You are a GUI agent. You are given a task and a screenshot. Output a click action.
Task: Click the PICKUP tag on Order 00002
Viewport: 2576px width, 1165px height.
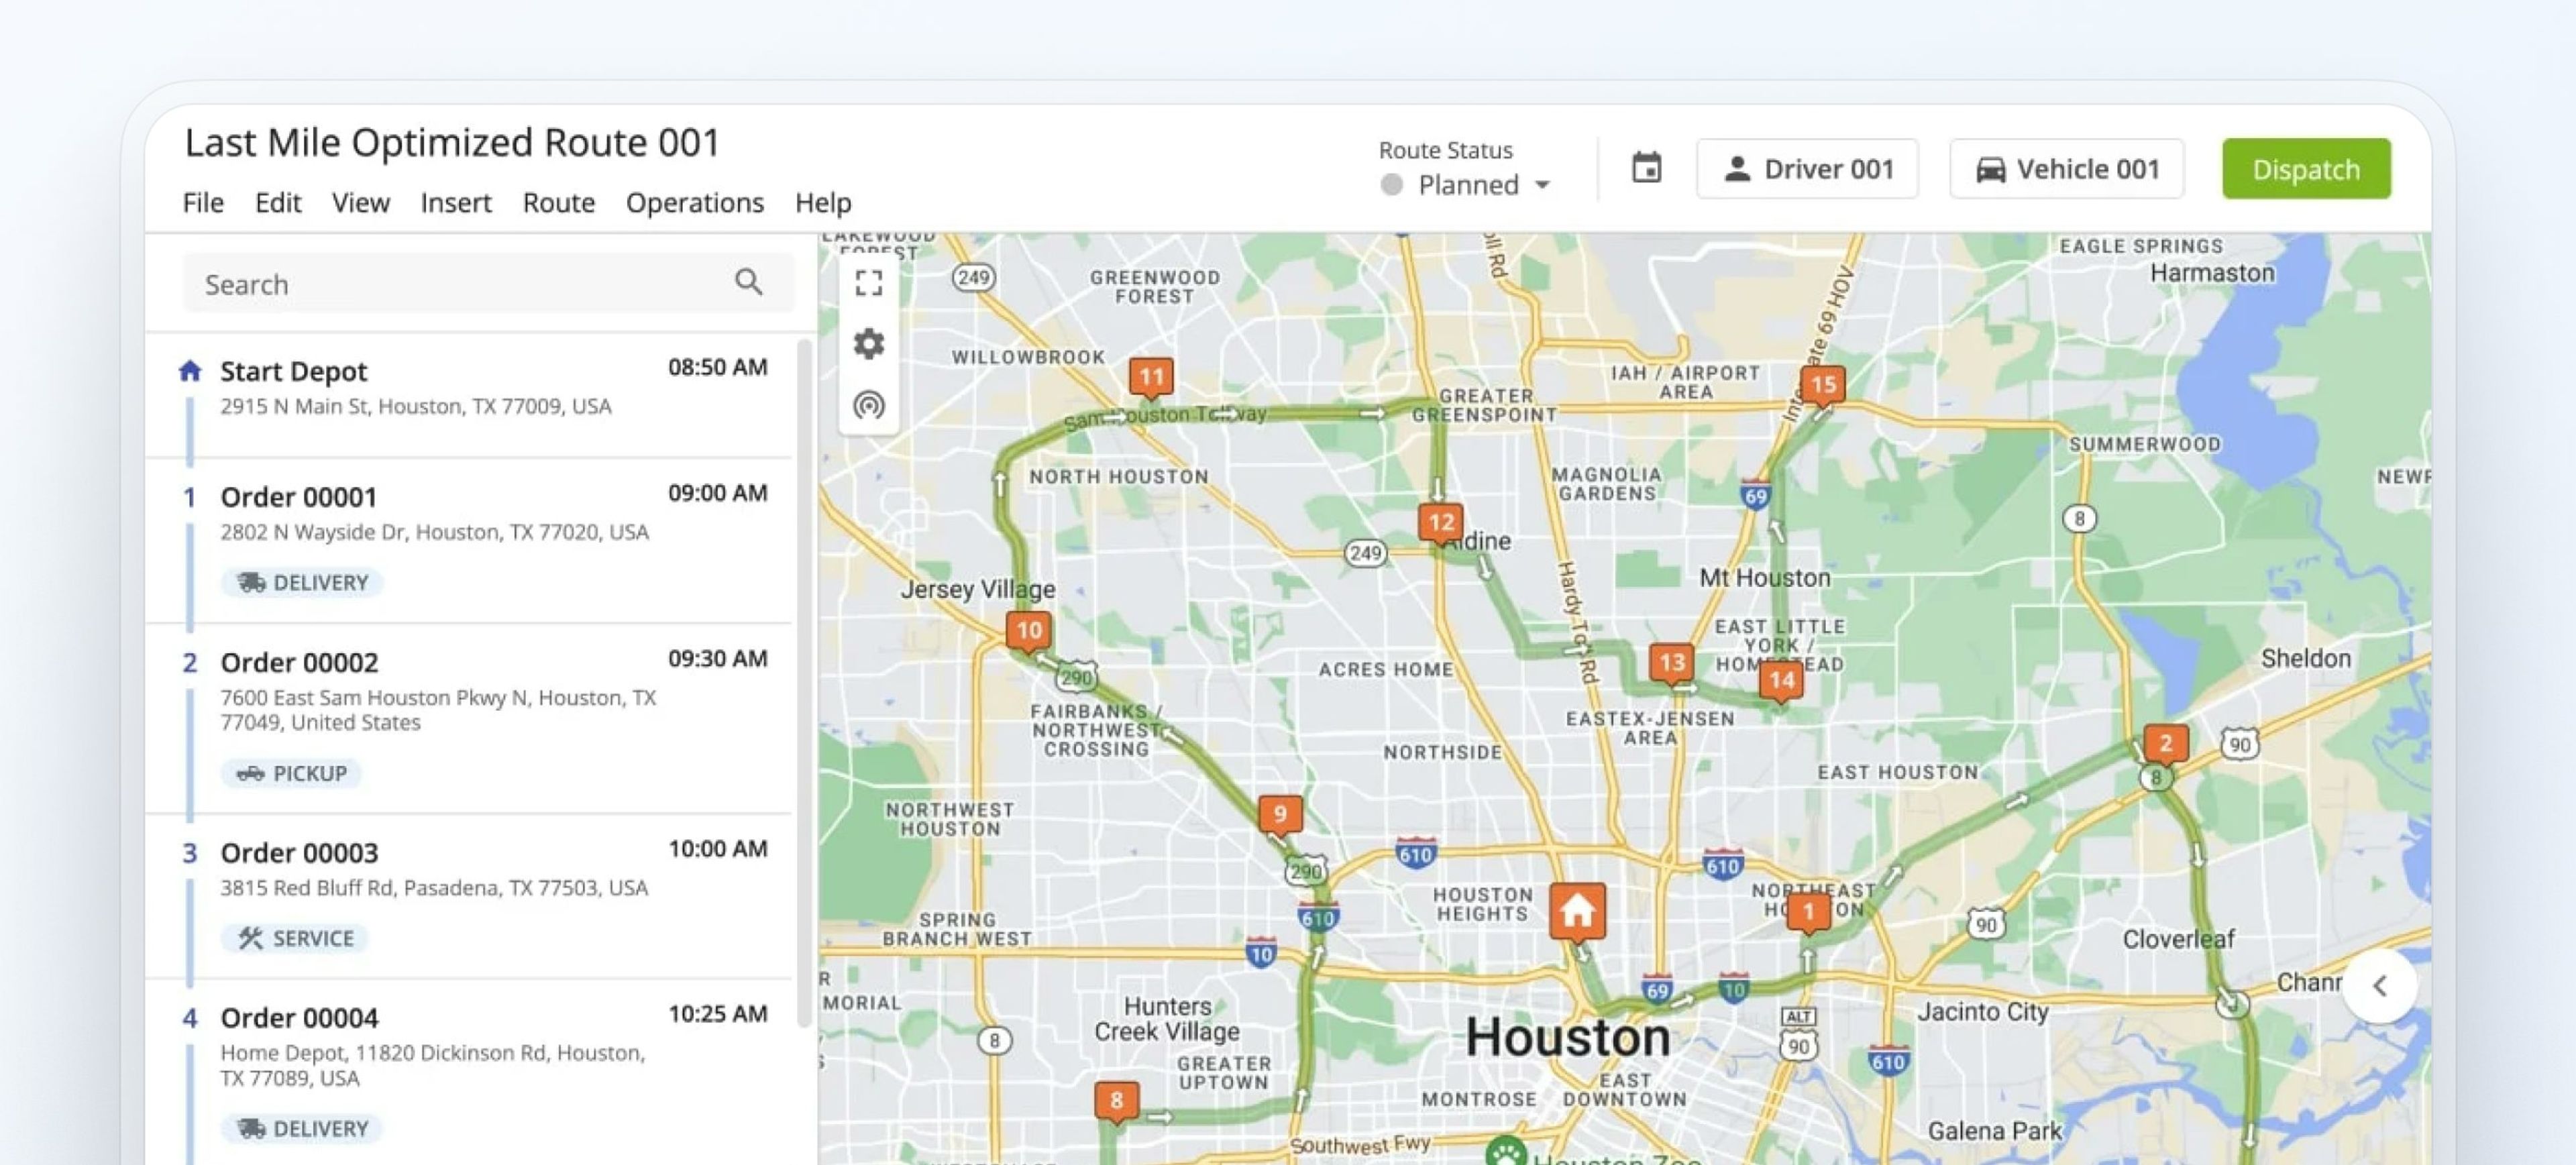291,773
